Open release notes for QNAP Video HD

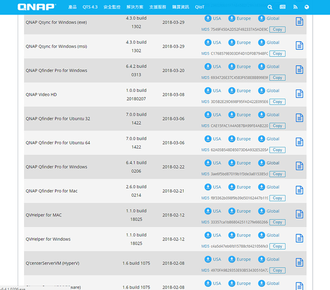[x=299, y=94]
